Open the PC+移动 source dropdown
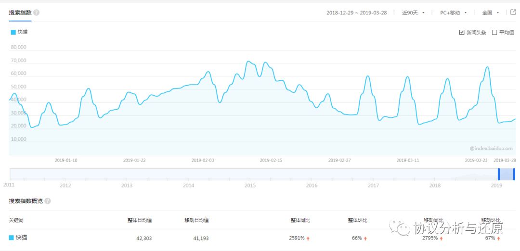This screenshot has width=520, height=251. (454, 13)
